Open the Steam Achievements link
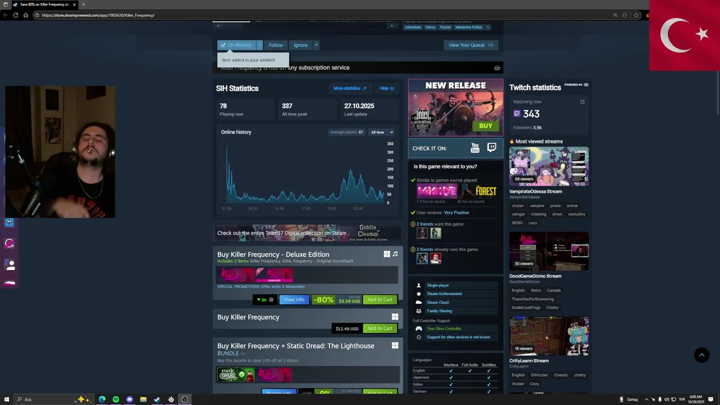The width and height of the screenshot is (720, 405). 444,294
